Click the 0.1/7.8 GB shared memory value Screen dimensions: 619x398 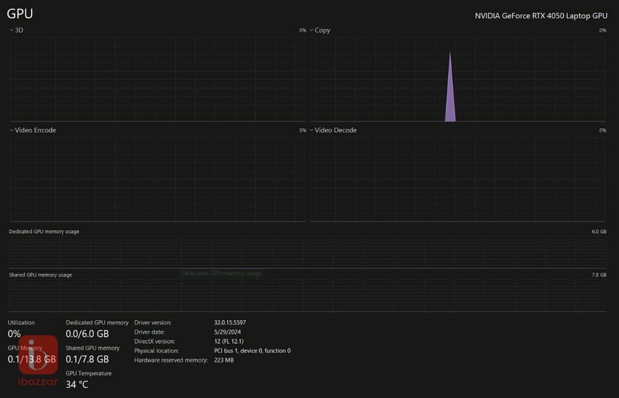coord(87,359)
